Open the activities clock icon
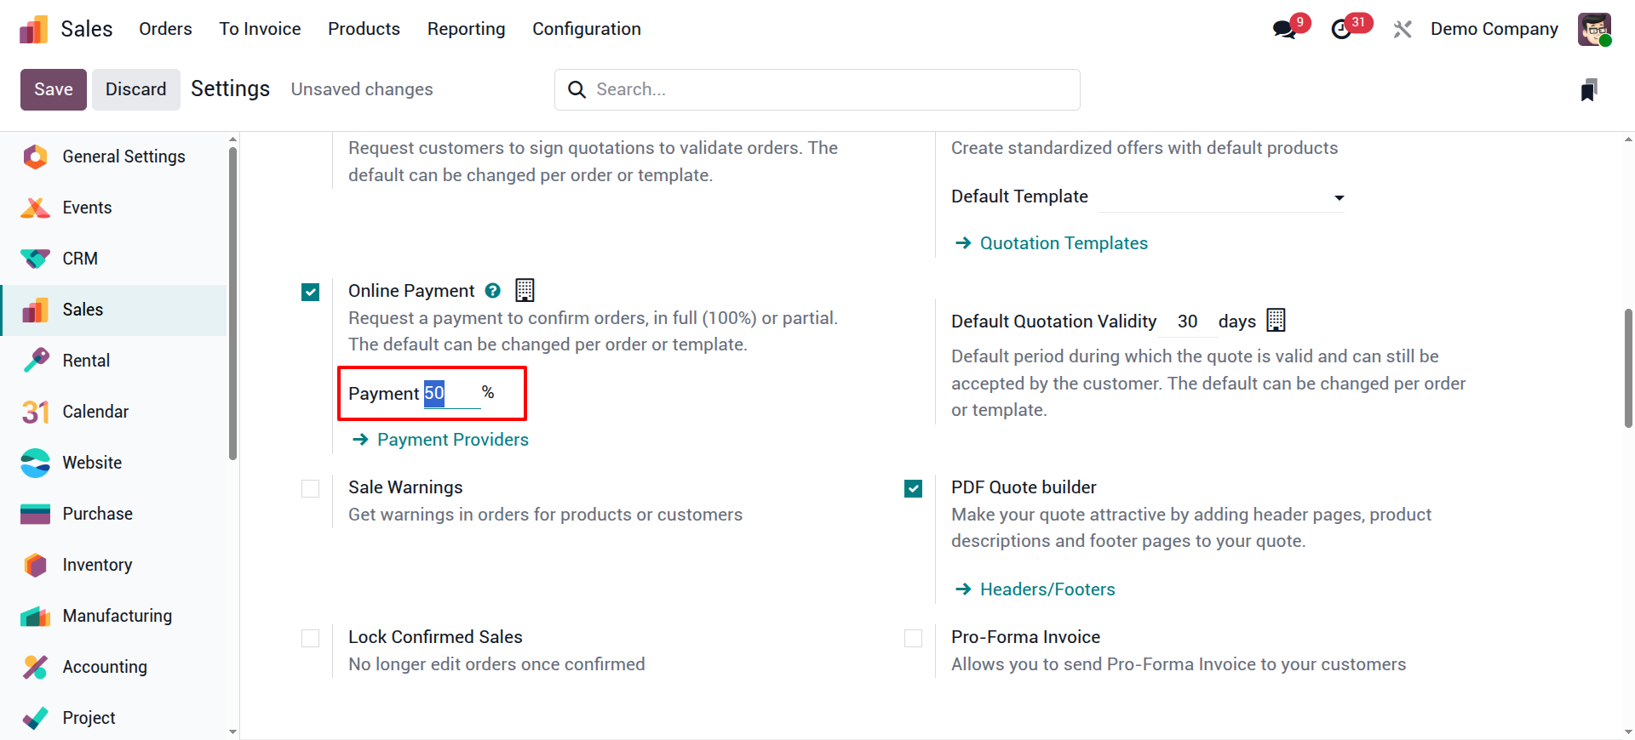Image resolution: width=1635 pixels, height=740 pixels. (x=1341, y=29)
